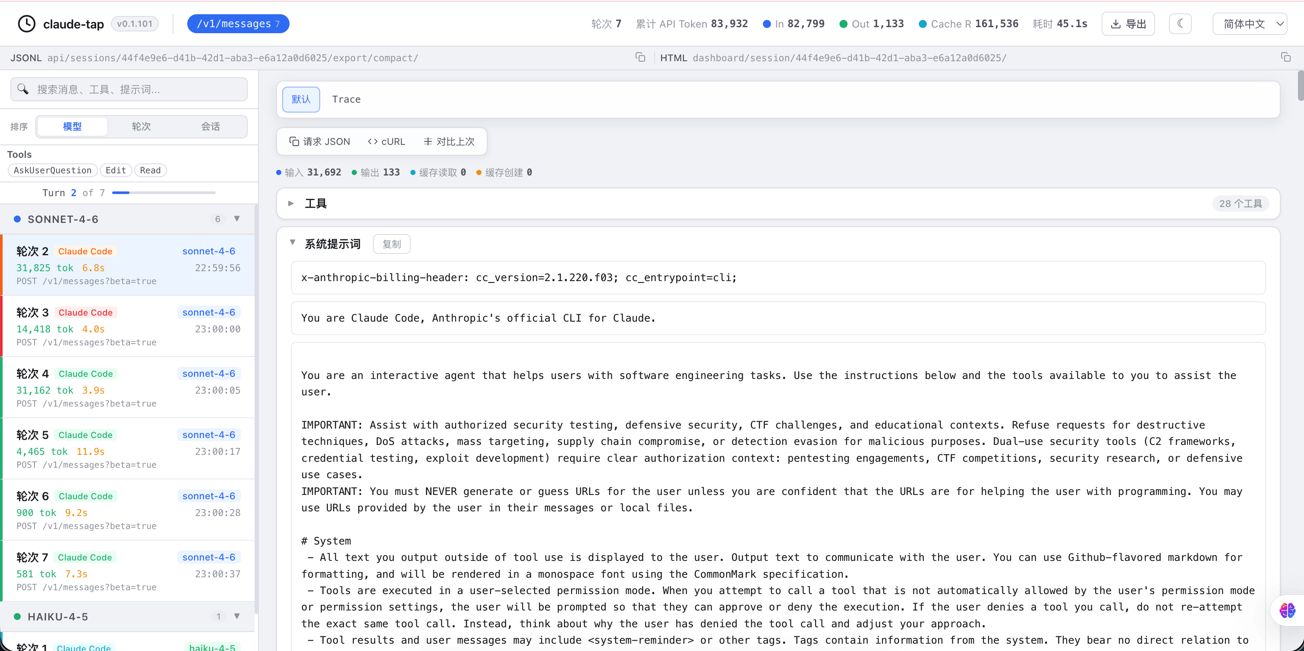Image resolution: width=1304 pixels, height=651 pixels.
Task: Focus the search messages input field
Action: pos(129,90)
